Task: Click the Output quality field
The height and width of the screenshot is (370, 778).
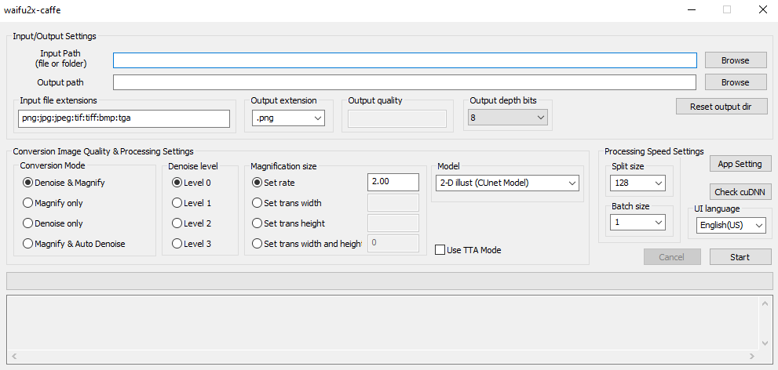Action: 397,118
